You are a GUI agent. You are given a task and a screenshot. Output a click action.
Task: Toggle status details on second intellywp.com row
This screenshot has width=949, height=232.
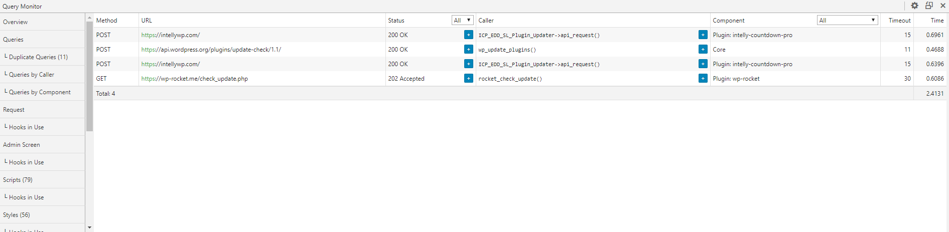click(468, 64)
